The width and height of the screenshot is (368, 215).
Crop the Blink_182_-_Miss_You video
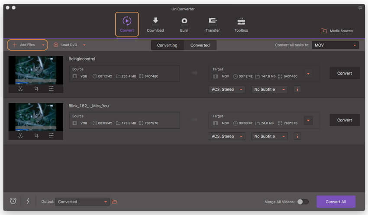[36, 136]
